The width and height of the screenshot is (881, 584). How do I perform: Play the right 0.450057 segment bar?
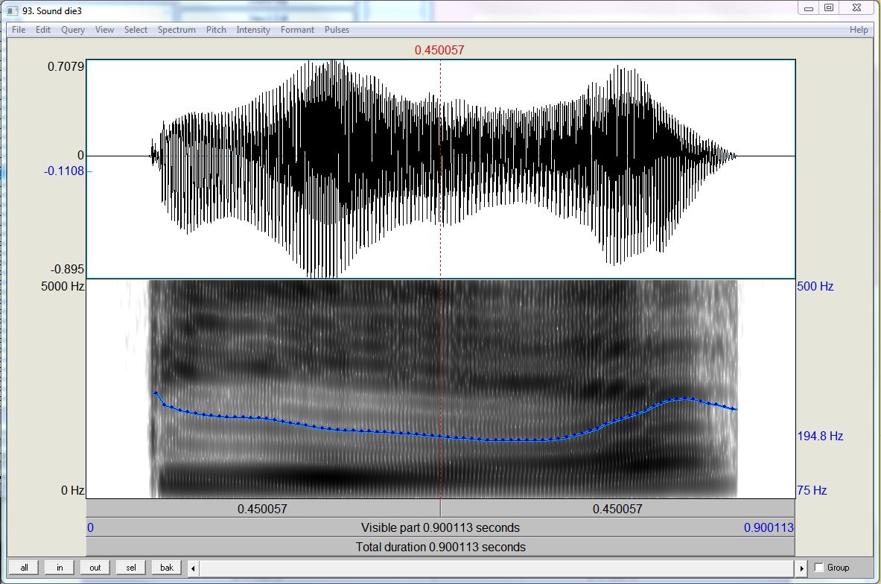click(617, 509)
